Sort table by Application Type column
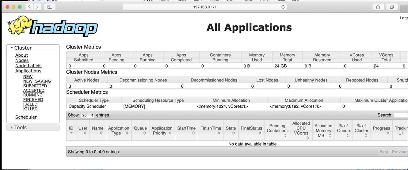The width and height of the screenshot is (408, 170). point(119,130)
